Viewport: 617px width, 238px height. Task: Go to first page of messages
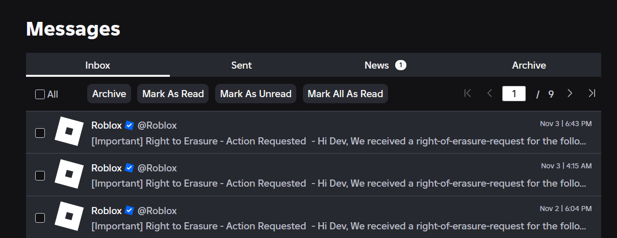coord(468,94)
